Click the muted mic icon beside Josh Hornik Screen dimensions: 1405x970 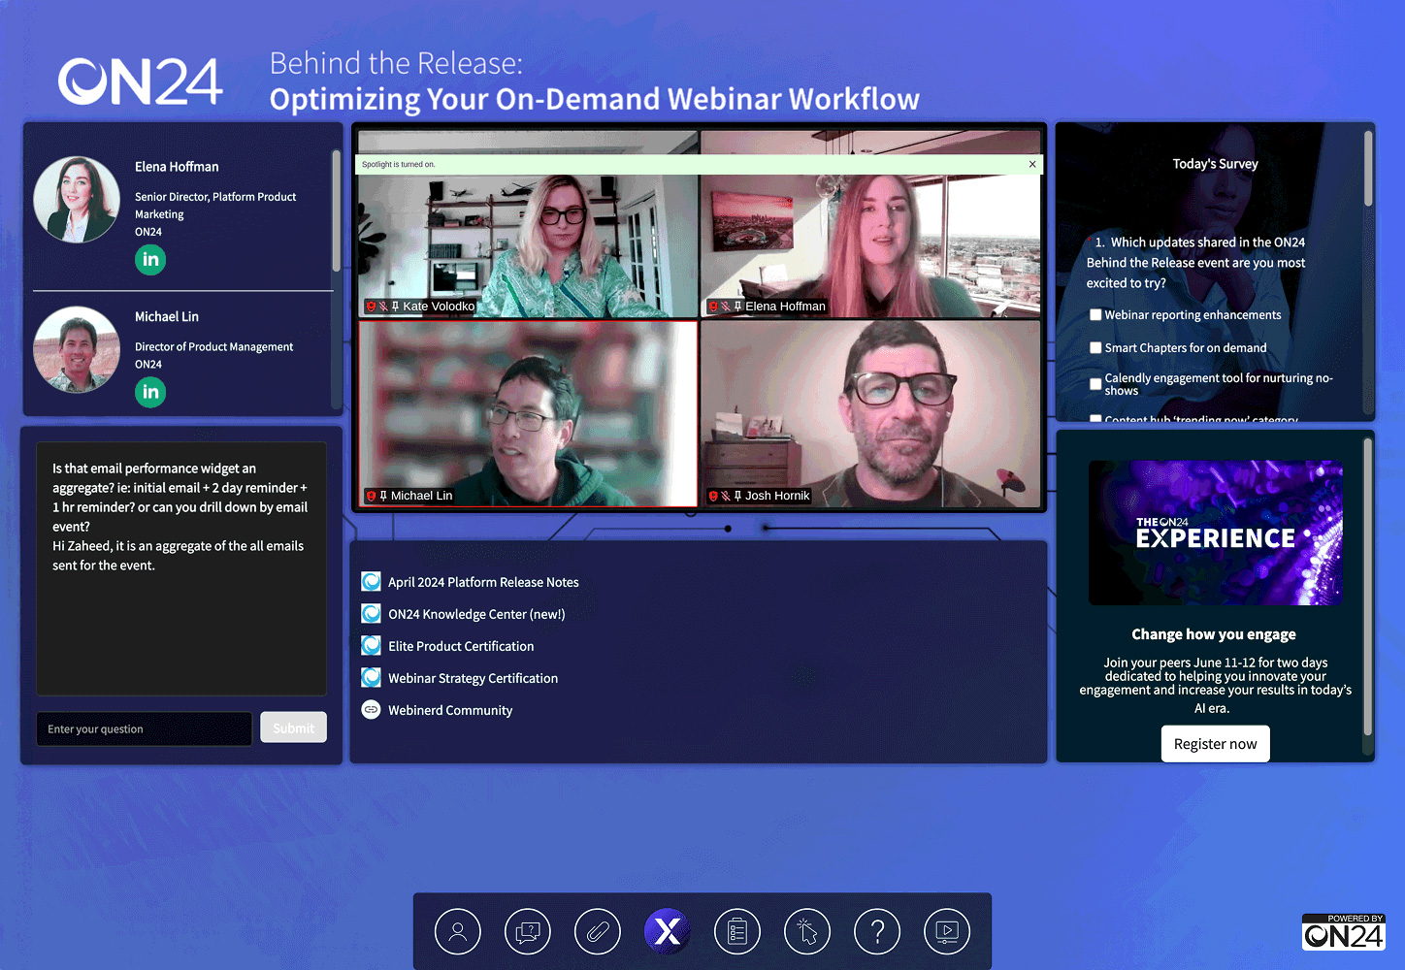click(x=726, y=496)
